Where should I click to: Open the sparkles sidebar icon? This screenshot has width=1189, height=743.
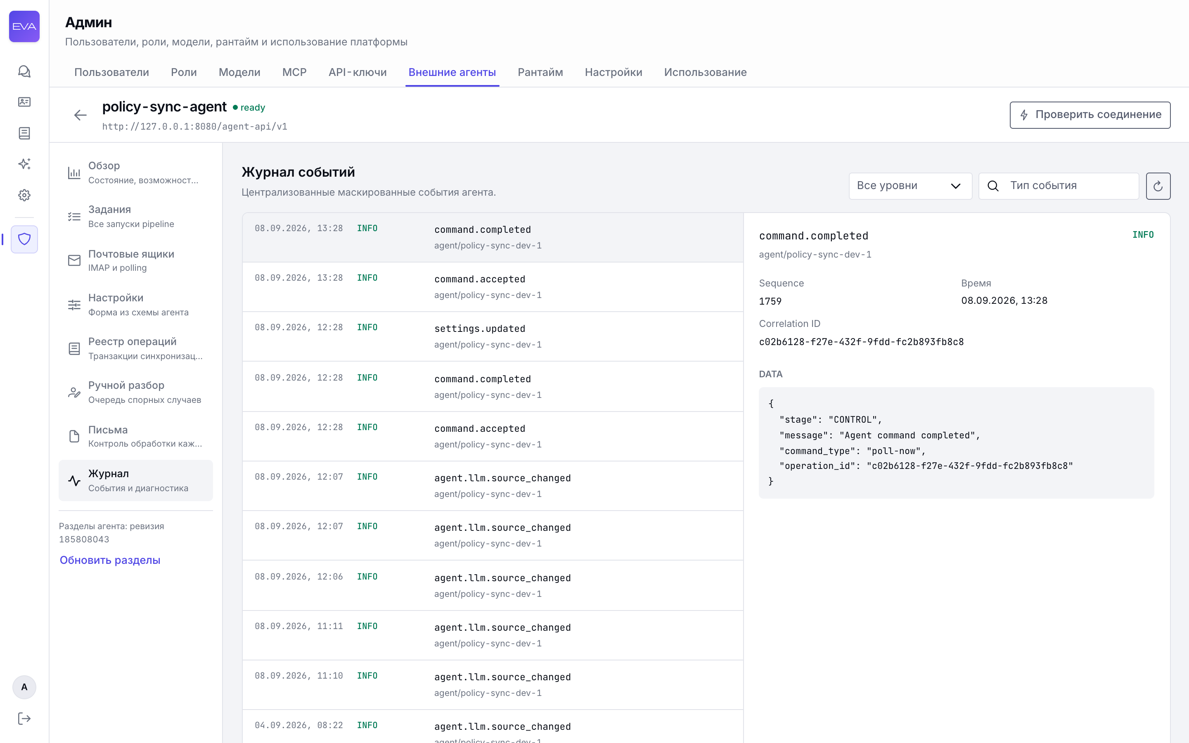(x=24, y=163)
